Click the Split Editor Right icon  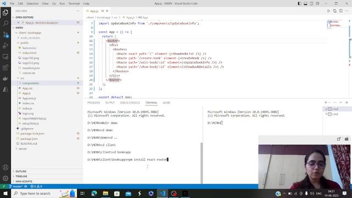(x=341, y=11)
